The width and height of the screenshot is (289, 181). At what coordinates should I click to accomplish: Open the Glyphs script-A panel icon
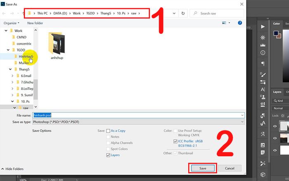coord(263,134)
